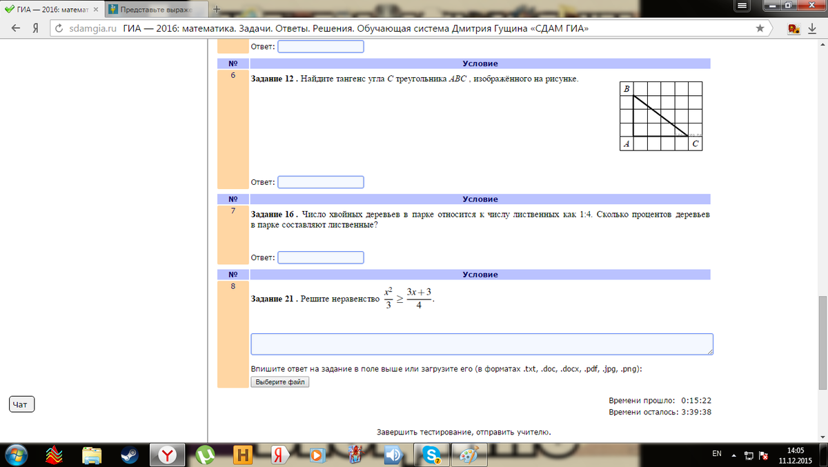Click the triangle ABC figure image
This screenshot has width=828, height=467.
click(x=661, y=116)
